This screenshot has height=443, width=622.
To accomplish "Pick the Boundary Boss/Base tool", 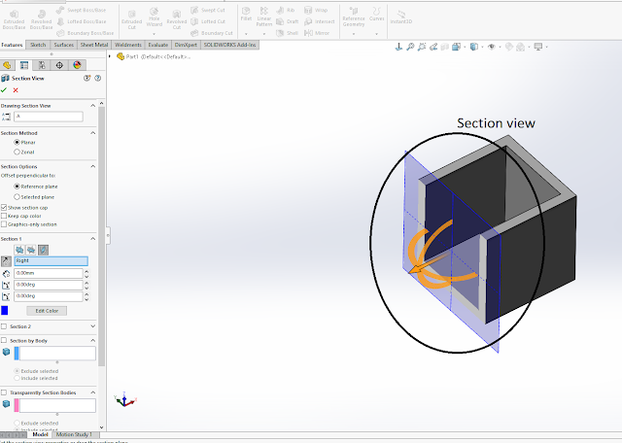I will tap(85, 33).
